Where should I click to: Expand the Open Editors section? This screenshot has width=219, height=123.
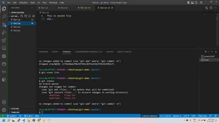point(17,13)
